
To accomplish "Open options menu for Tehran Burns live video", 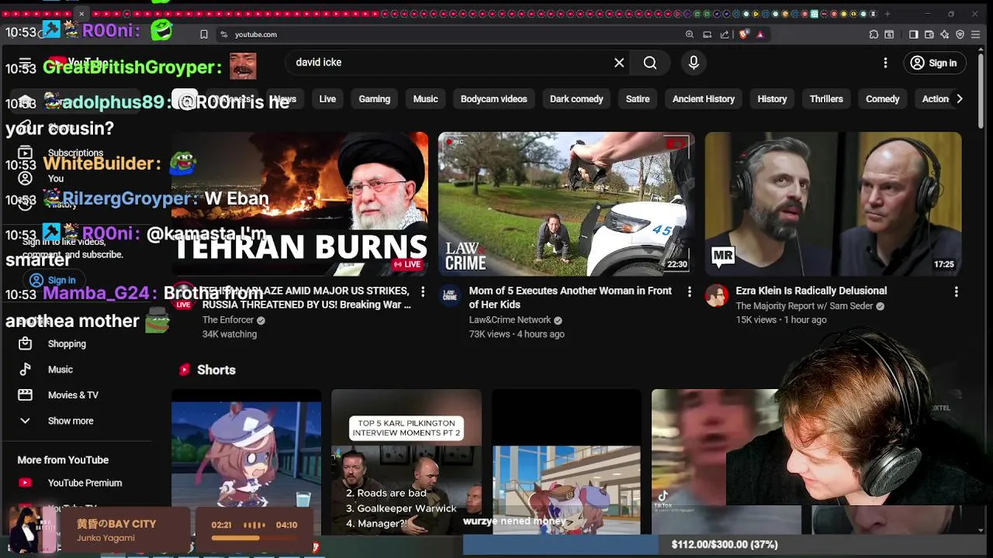I will click(x=423, y=291).
